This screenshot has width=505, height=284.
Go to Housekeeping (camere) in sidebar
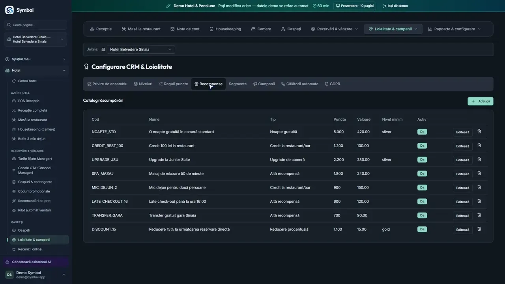click(37, 129)
